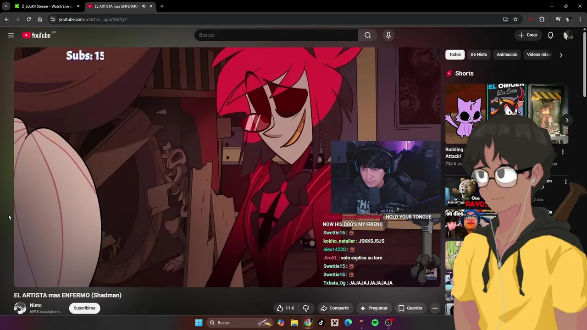This screenshot has width=587, height=330.
Task: Reload the page
Action: (28, 19)
